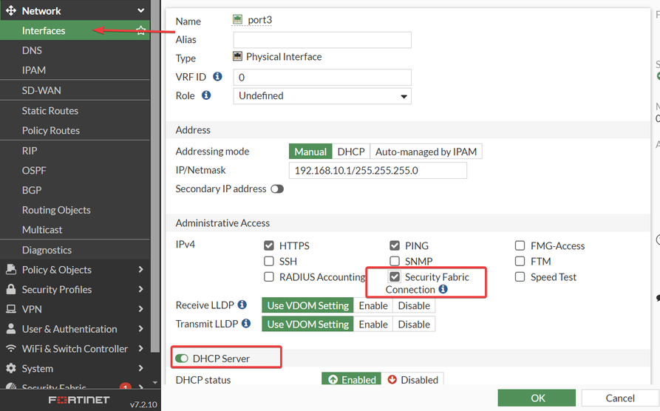Click the Alias input field
This screenshot has height=411, width=660.
(x=322, y=40)
